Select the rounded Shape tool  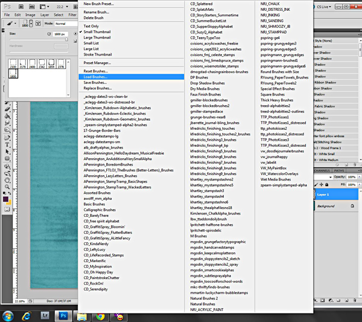click(x=7, y=158)
